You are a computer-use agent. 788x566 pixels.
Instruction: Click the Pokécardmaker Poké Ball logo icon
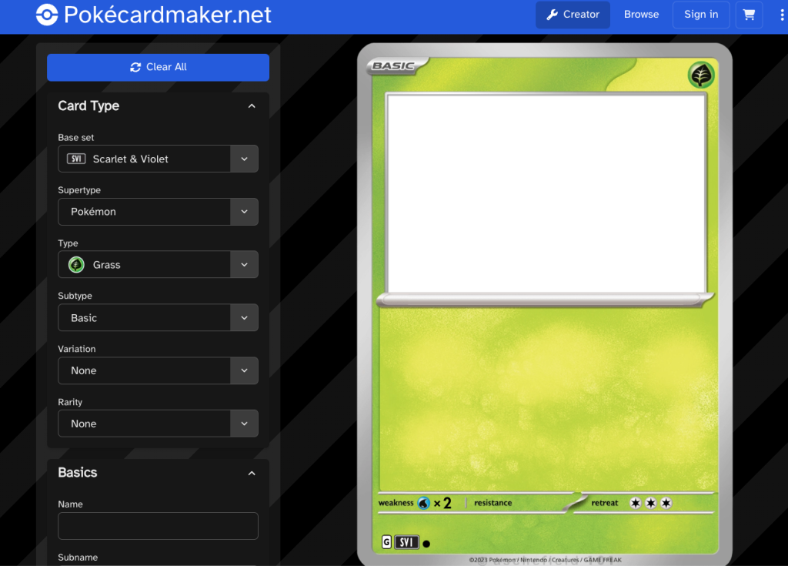[47, 15]
